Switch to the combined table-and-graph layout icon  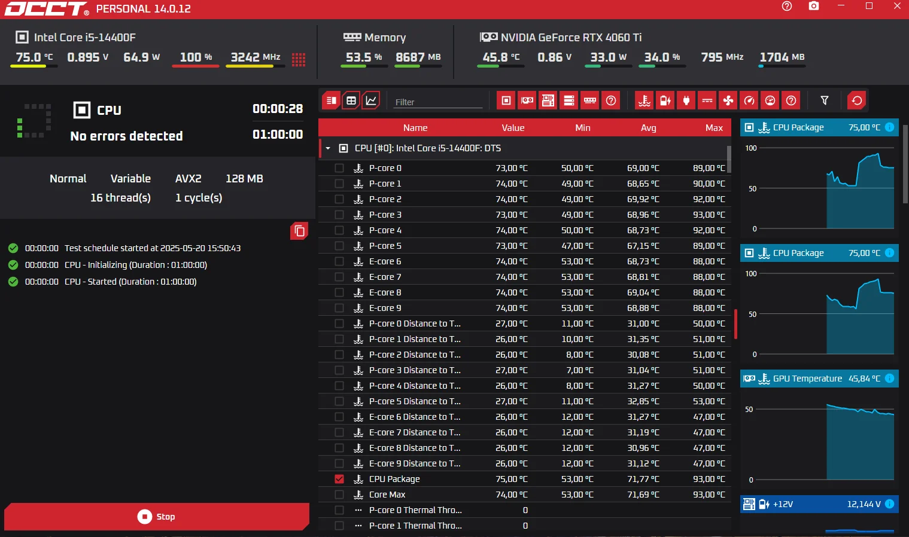click(x=331, y=100)
